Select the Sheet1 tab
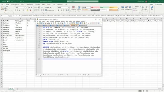Viewport: 164px width, 92px height. 11,89
